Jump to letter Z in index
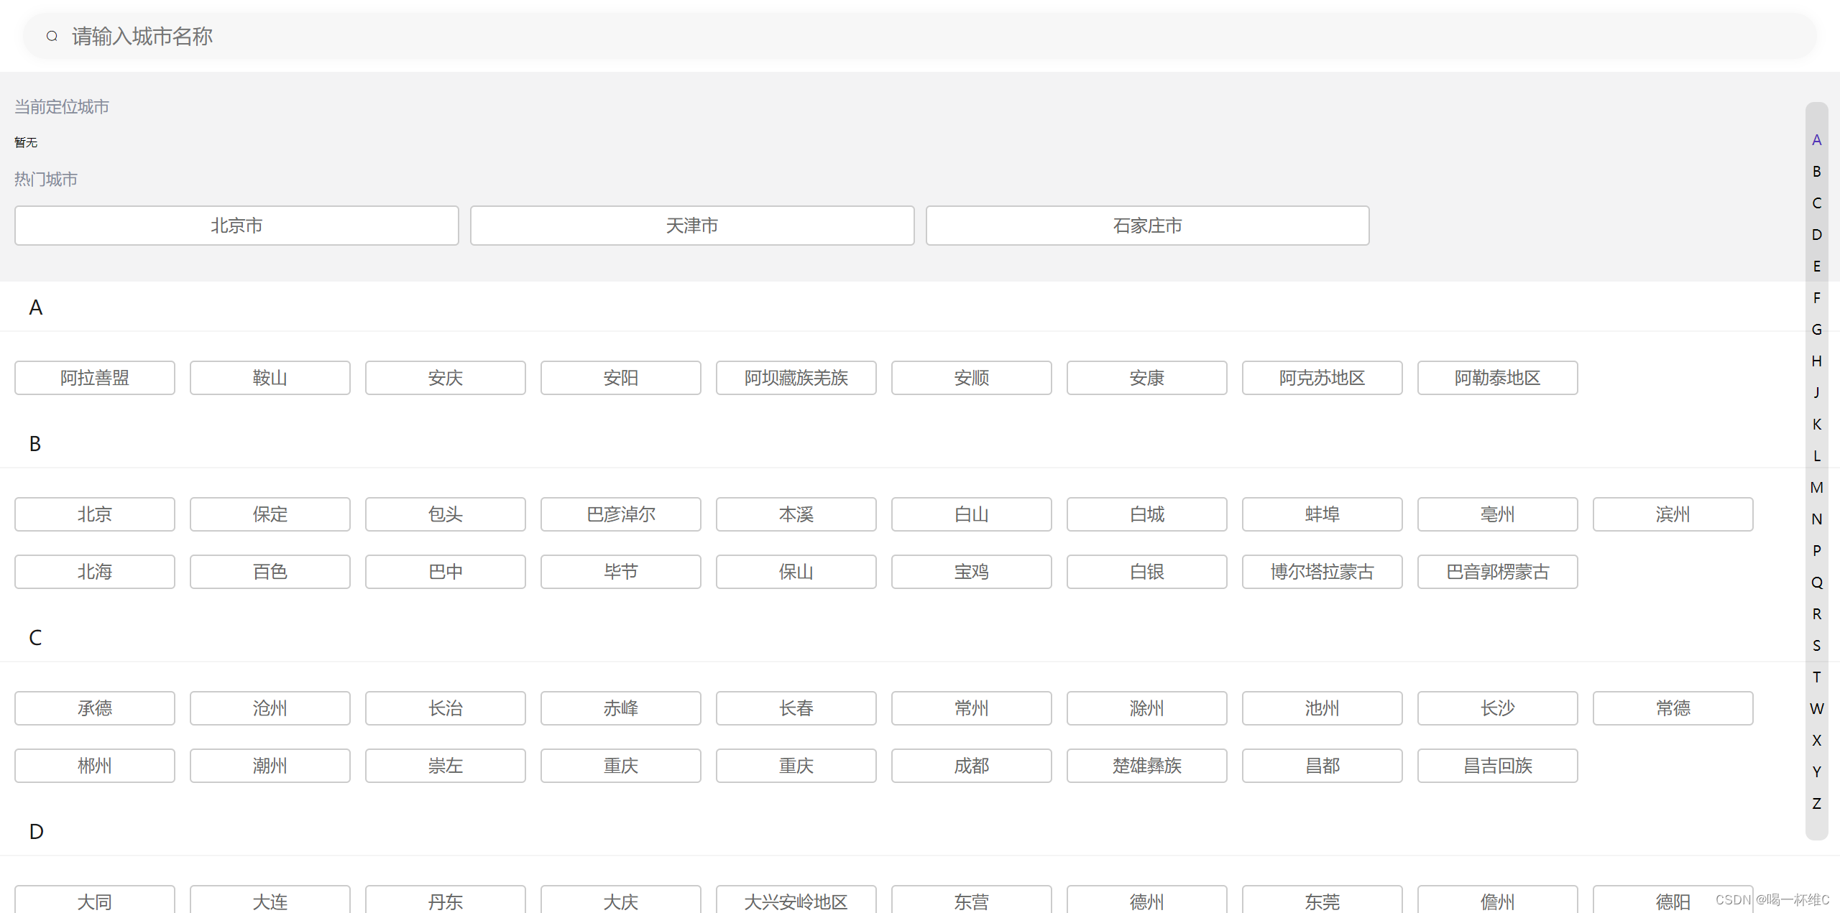This screenshot has height=913, width=1840. (1816, 804)
